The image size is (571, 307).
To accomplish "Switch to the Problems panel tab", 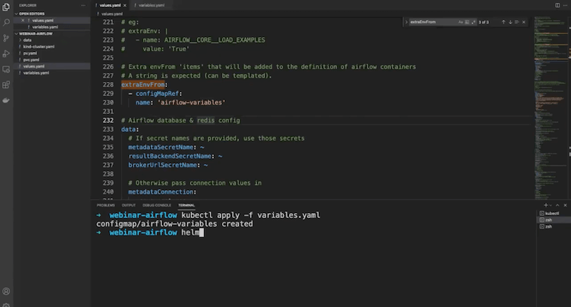I will click(105, 204).
